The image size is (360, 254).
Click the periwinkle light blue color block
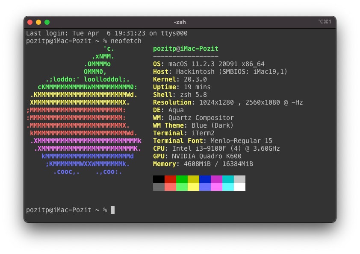coord(205,187)
